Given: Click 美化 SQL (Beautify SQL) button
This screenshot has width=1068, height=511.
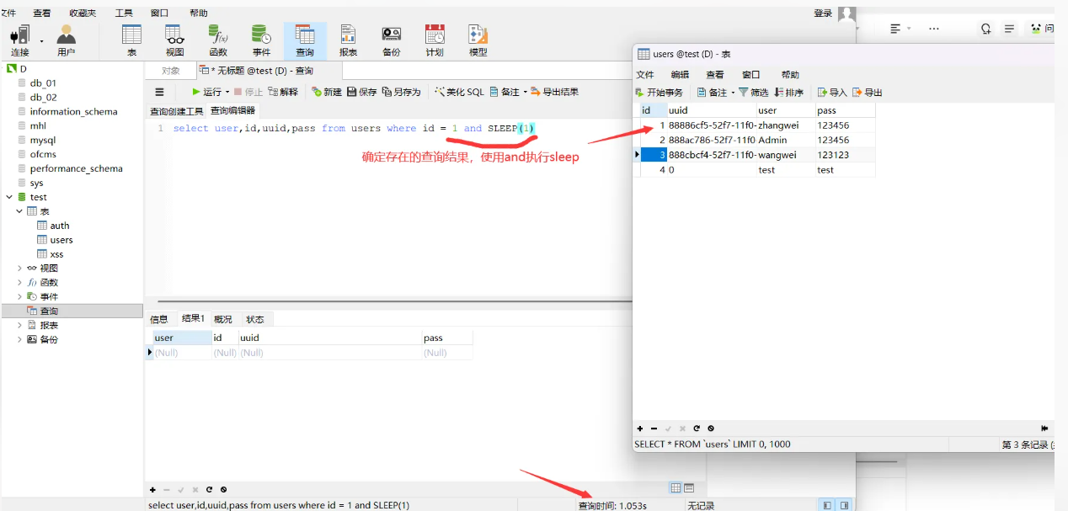Looking at the screenshot, I should [x=460, y=92].
